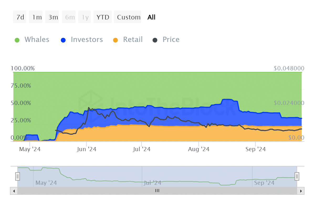The width and height of the screenshot is (315, 210).
Task: Select the 7d time range button
Action: (x=20, y=17)
